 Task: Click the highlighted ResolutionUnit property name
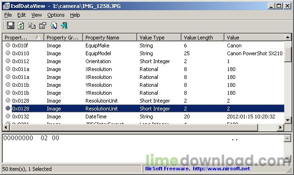click(101, 109)
